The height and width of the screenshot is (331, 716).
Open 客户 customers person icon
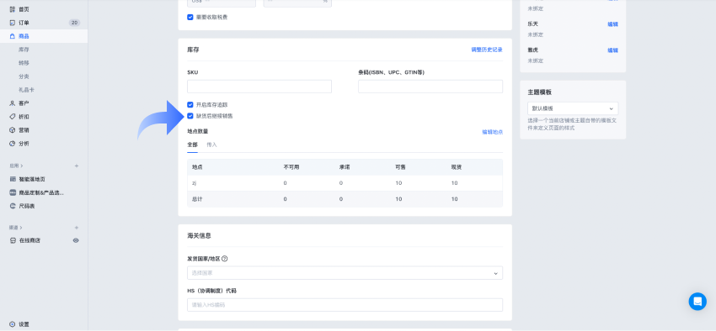click(x=13, y=103)
